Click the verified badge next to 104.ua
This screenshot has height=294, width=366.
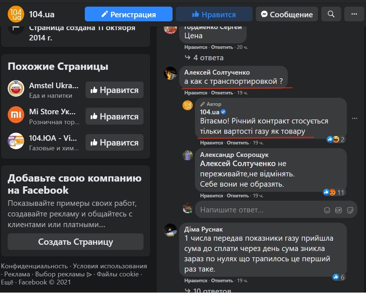[223, 112]
